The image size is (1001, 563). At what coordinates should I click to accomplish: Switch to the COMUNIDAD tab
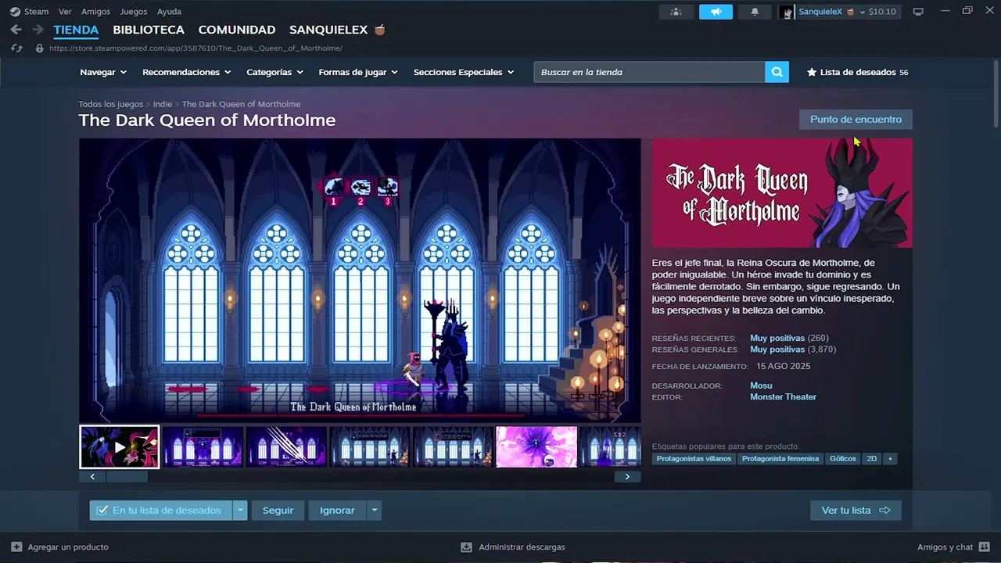tap(237, 30)
